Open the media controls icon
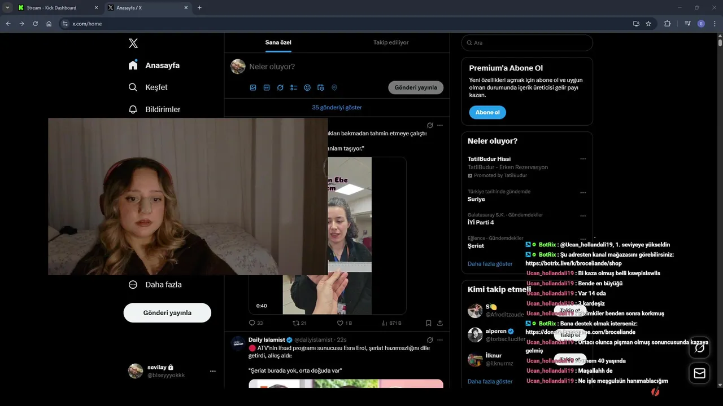This screenshot has width=723, height=406. (687, 24)
